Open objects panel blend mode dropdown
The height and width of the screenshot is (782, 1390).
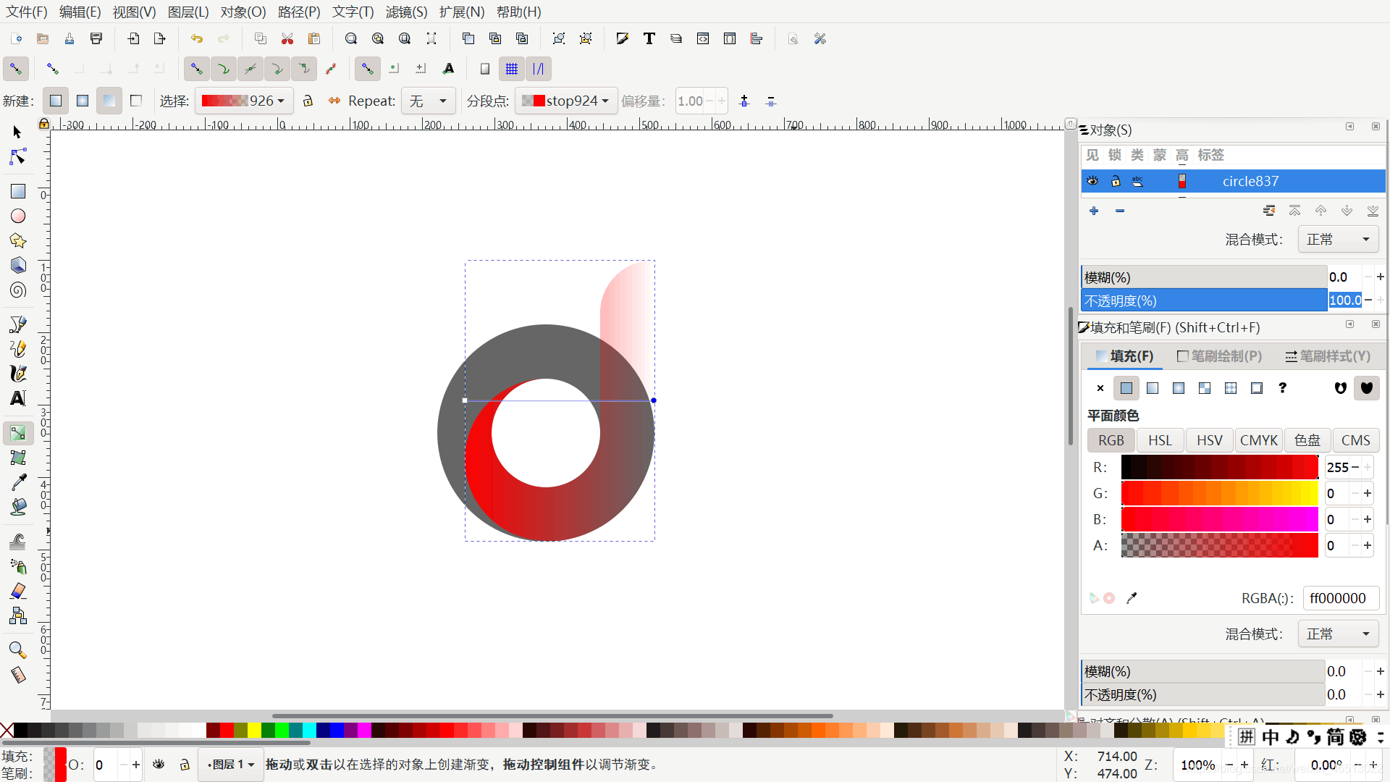[x=1337, y=240]
